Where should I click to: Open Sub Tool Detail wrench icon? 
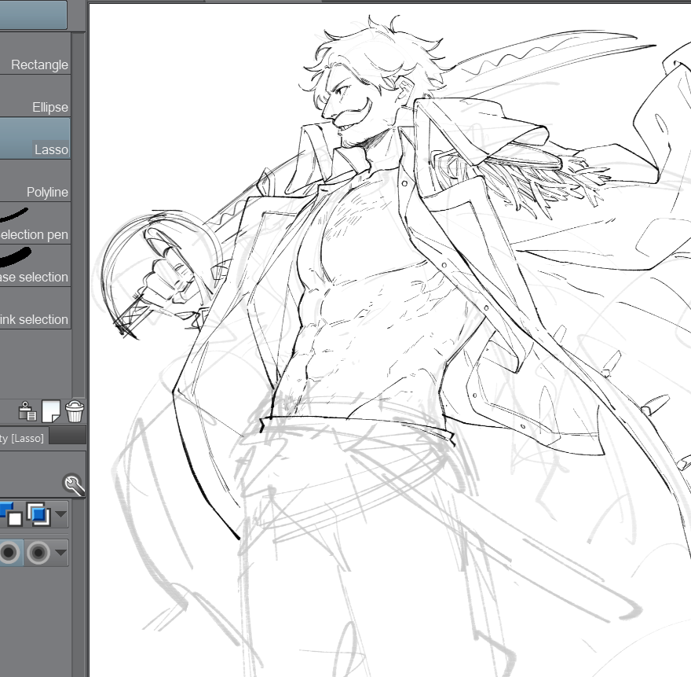73,484
